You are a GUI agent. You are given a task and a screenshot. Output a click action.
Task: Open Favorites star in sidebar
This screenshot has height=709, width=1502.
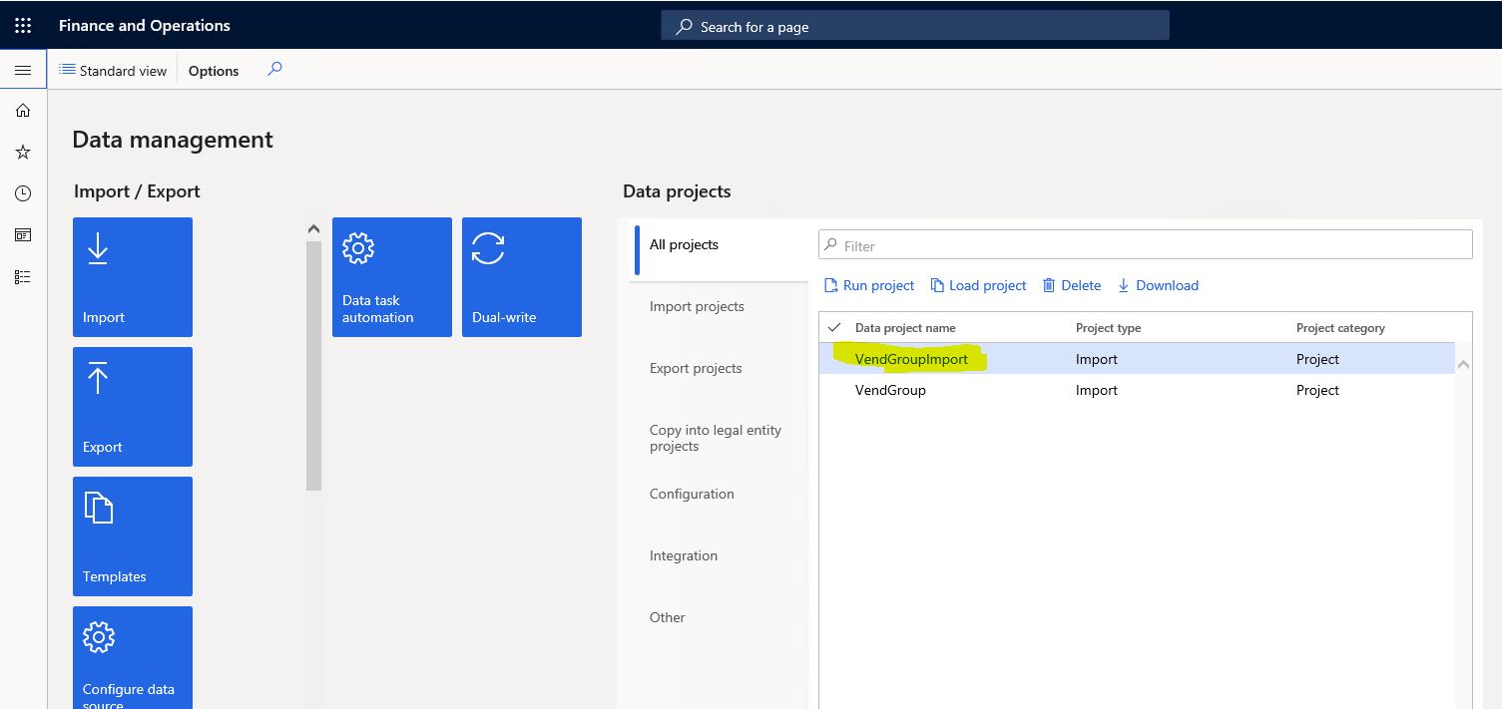(x=23, y=153)
